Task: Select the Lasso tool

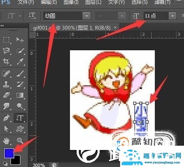Action: coord(6,51)
